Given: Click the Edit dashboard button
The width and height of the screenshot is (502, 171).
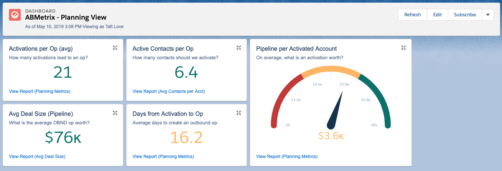Looking at the screenshot, I should tap(437, 15).
